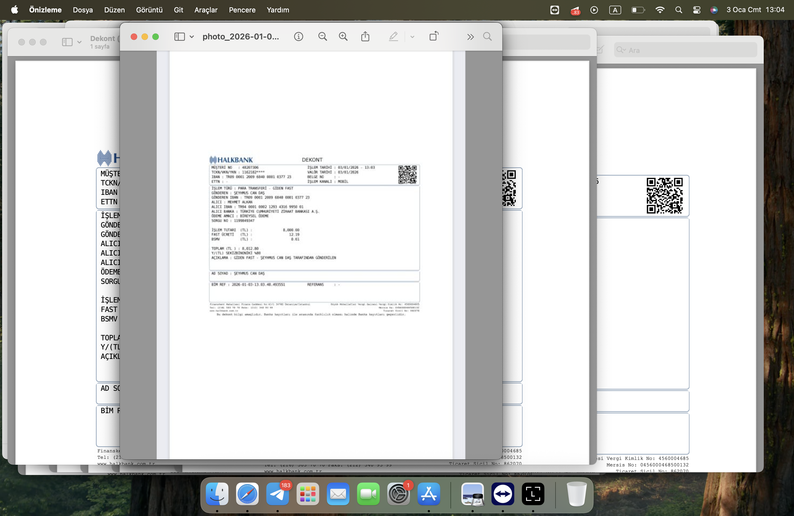The width and height of the screenshot is (794, 516).
Task: Open search options magnifier in Ara field
Action: pyautogui.click(x=621, y=50)
